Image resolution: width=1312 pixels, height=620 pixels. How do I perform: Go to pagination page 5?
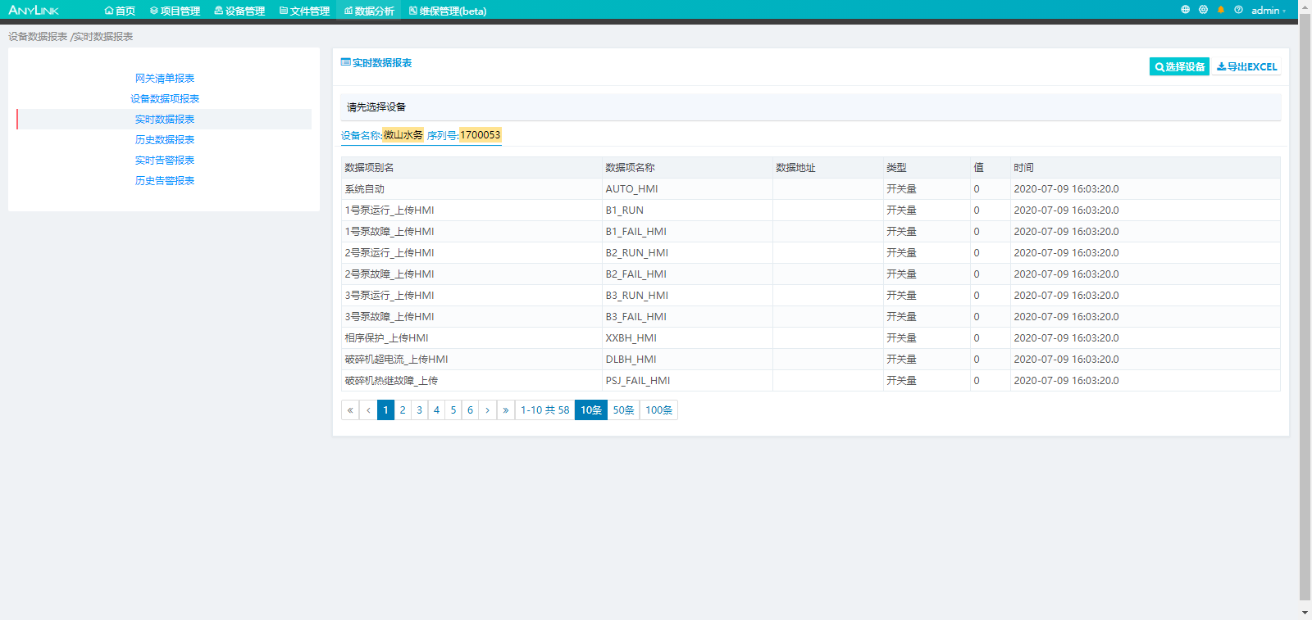[x=453, y=410]
